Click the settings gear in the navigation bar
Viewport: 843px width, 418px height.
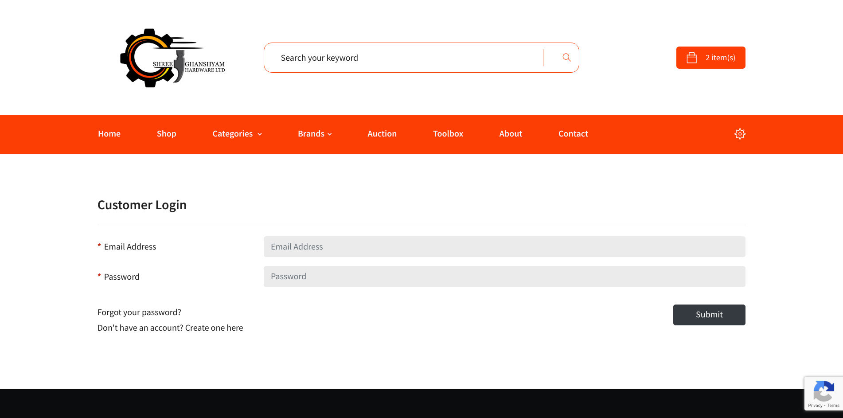point(740,133)
